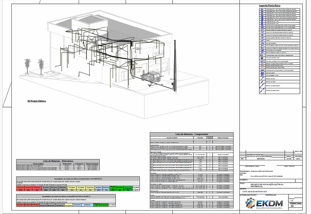Click the "AUTOR" revision column header
Viewport: 311px width, 214px height.
pyautogui.click(x=289, y=159)
